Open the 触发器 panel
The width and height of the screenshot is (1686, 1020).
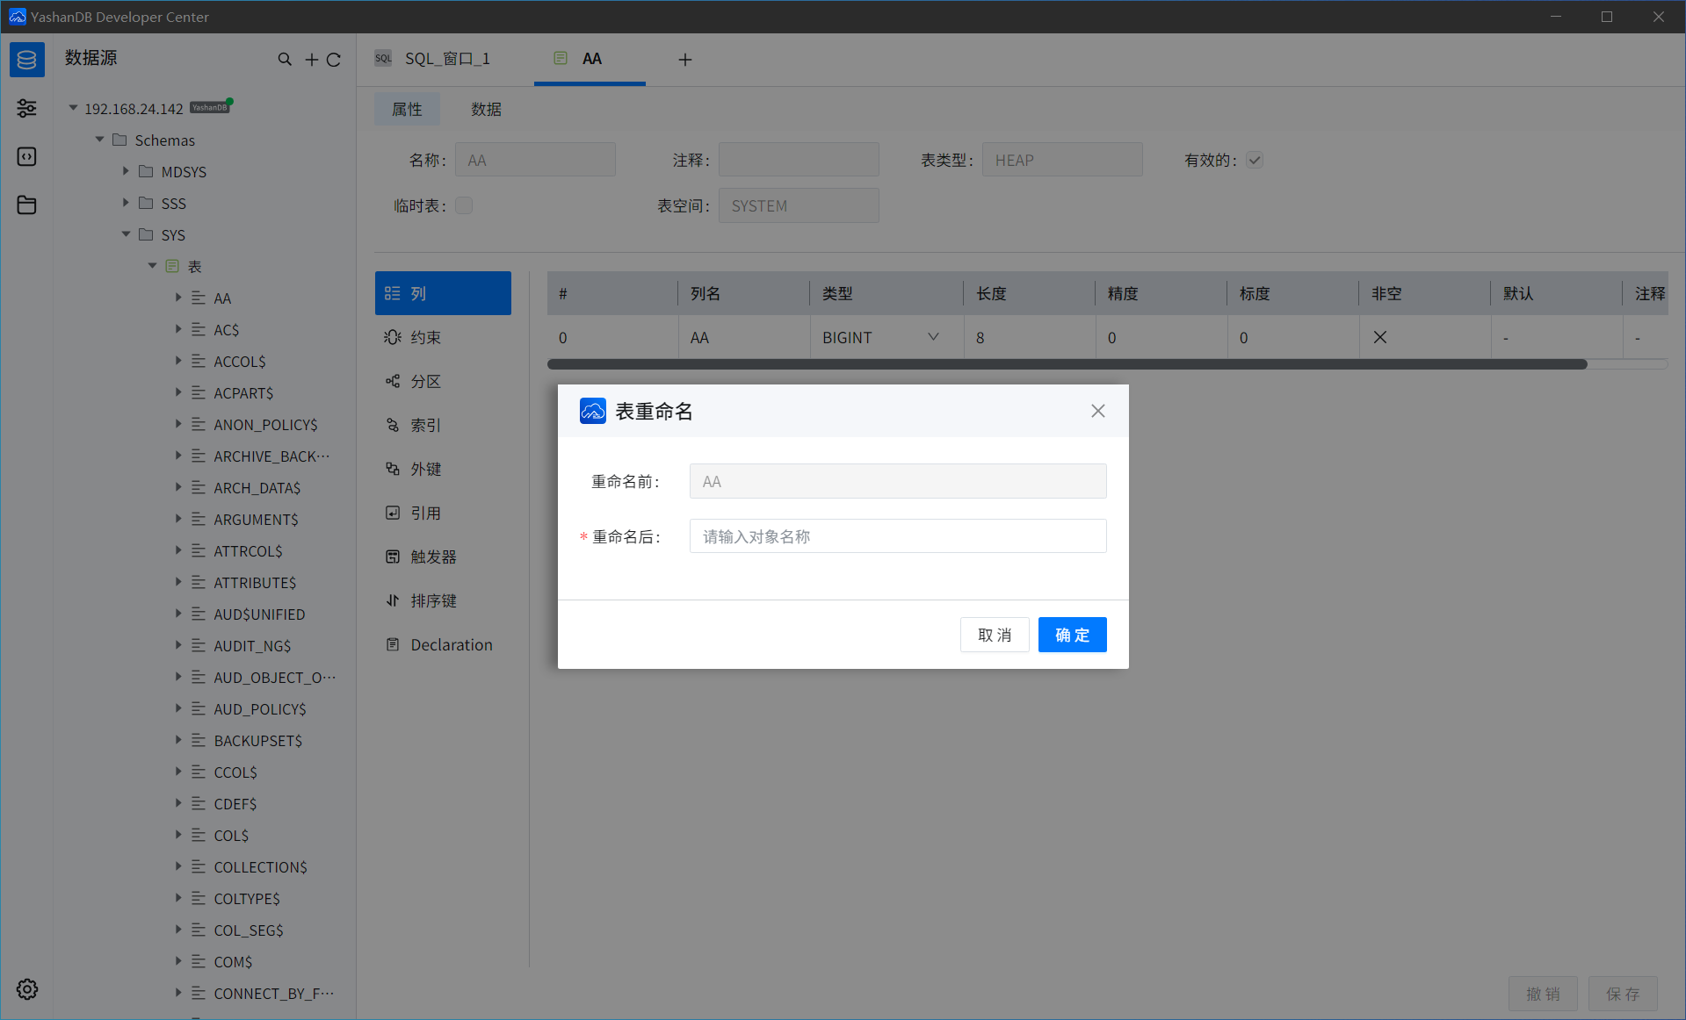[x=435, y=556]
